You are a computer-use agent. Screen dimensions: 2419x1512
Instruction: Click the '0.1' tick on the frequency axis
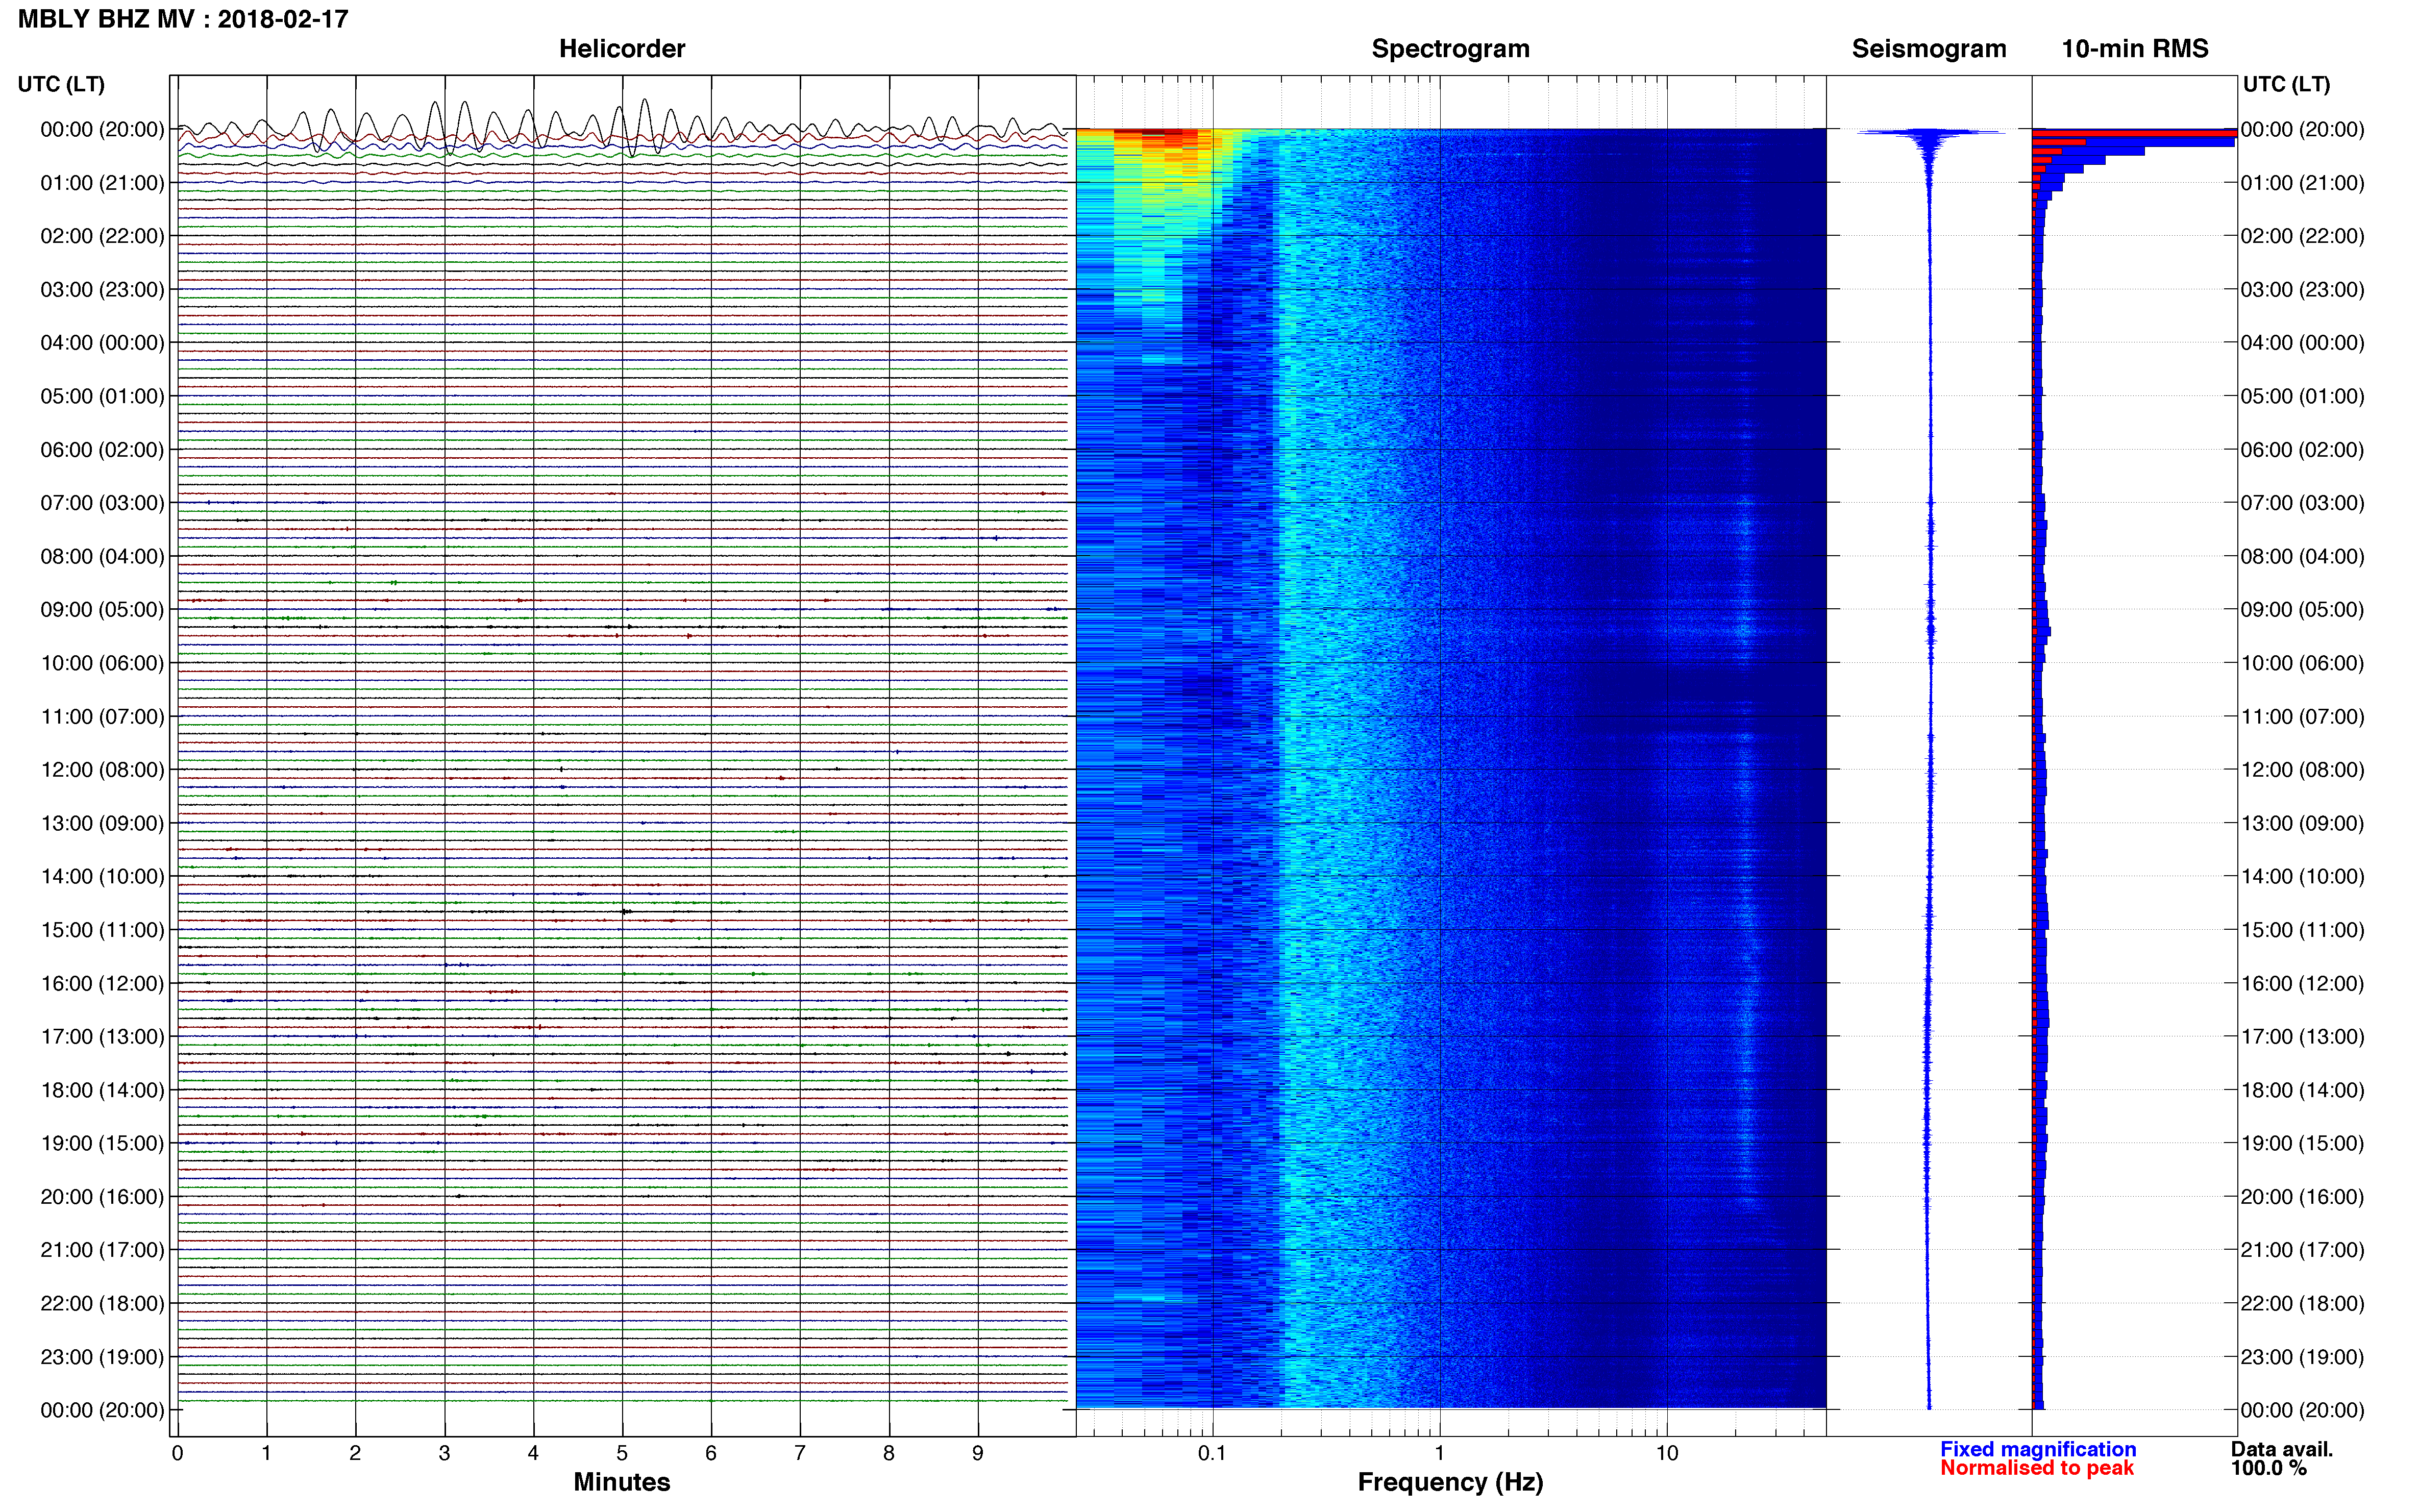1212,1453
